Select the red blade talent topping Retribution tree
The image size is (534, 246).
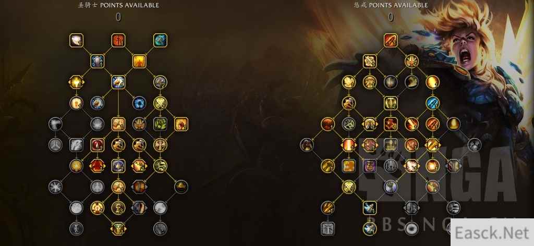[391, 40]
